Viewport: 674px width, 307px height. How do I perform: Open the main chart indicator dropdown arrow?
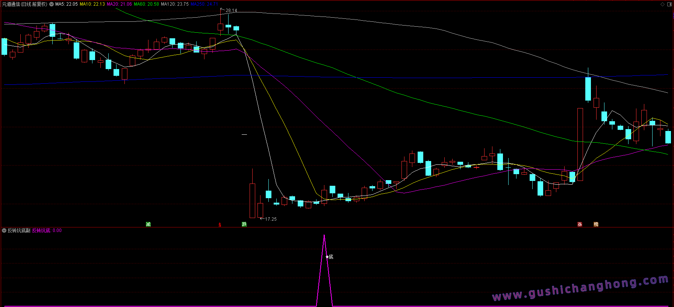[x=51, y=5]
